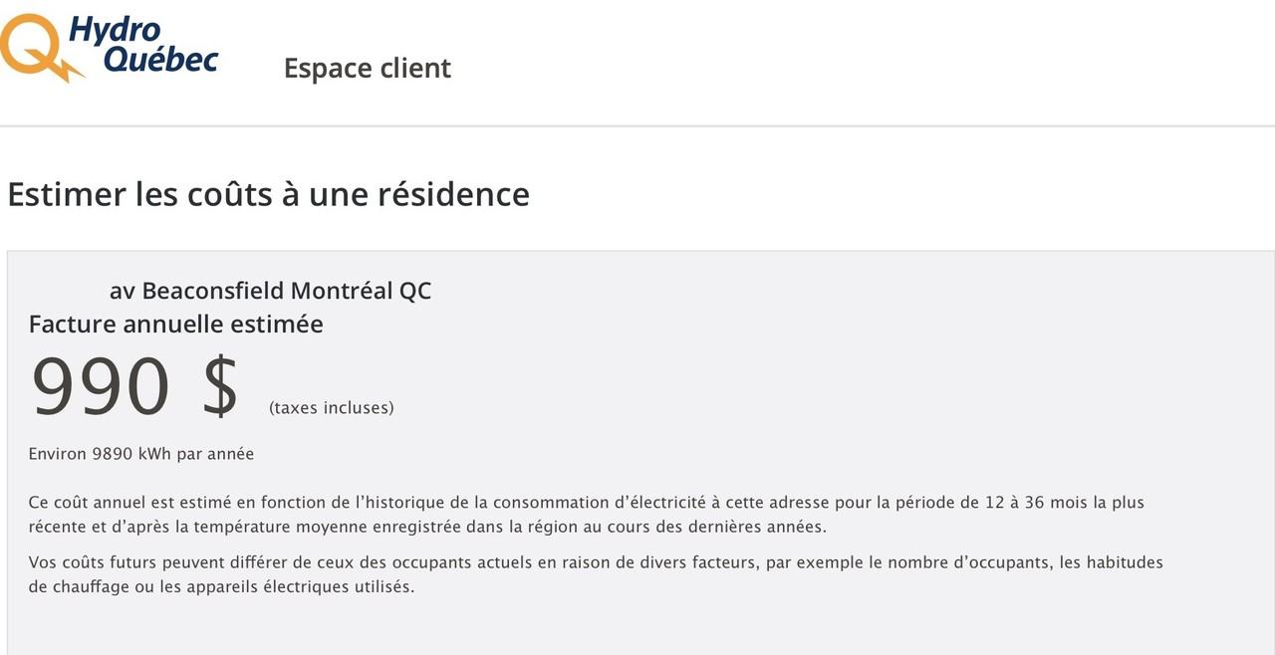Viewport: 1275px width, 655px height.
Task: Click the orange Q lightning bolt emblem
Action: (38, 47)
